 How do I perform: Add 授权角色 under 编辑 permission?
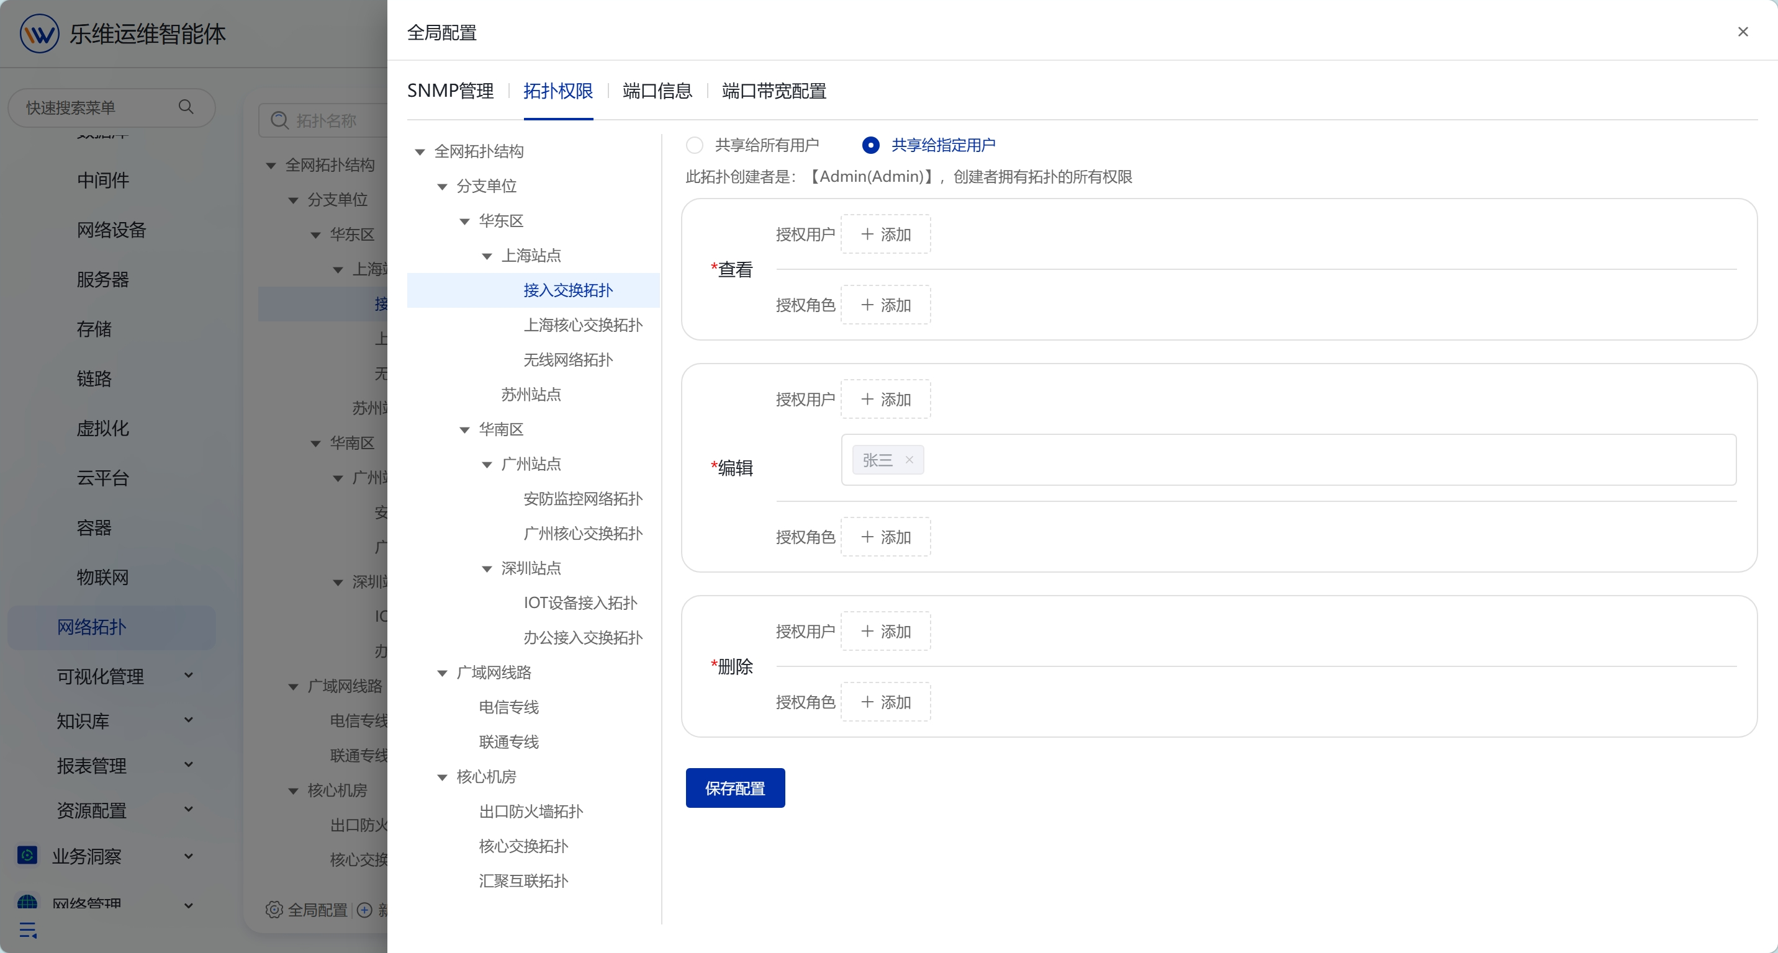pos(885,537)
